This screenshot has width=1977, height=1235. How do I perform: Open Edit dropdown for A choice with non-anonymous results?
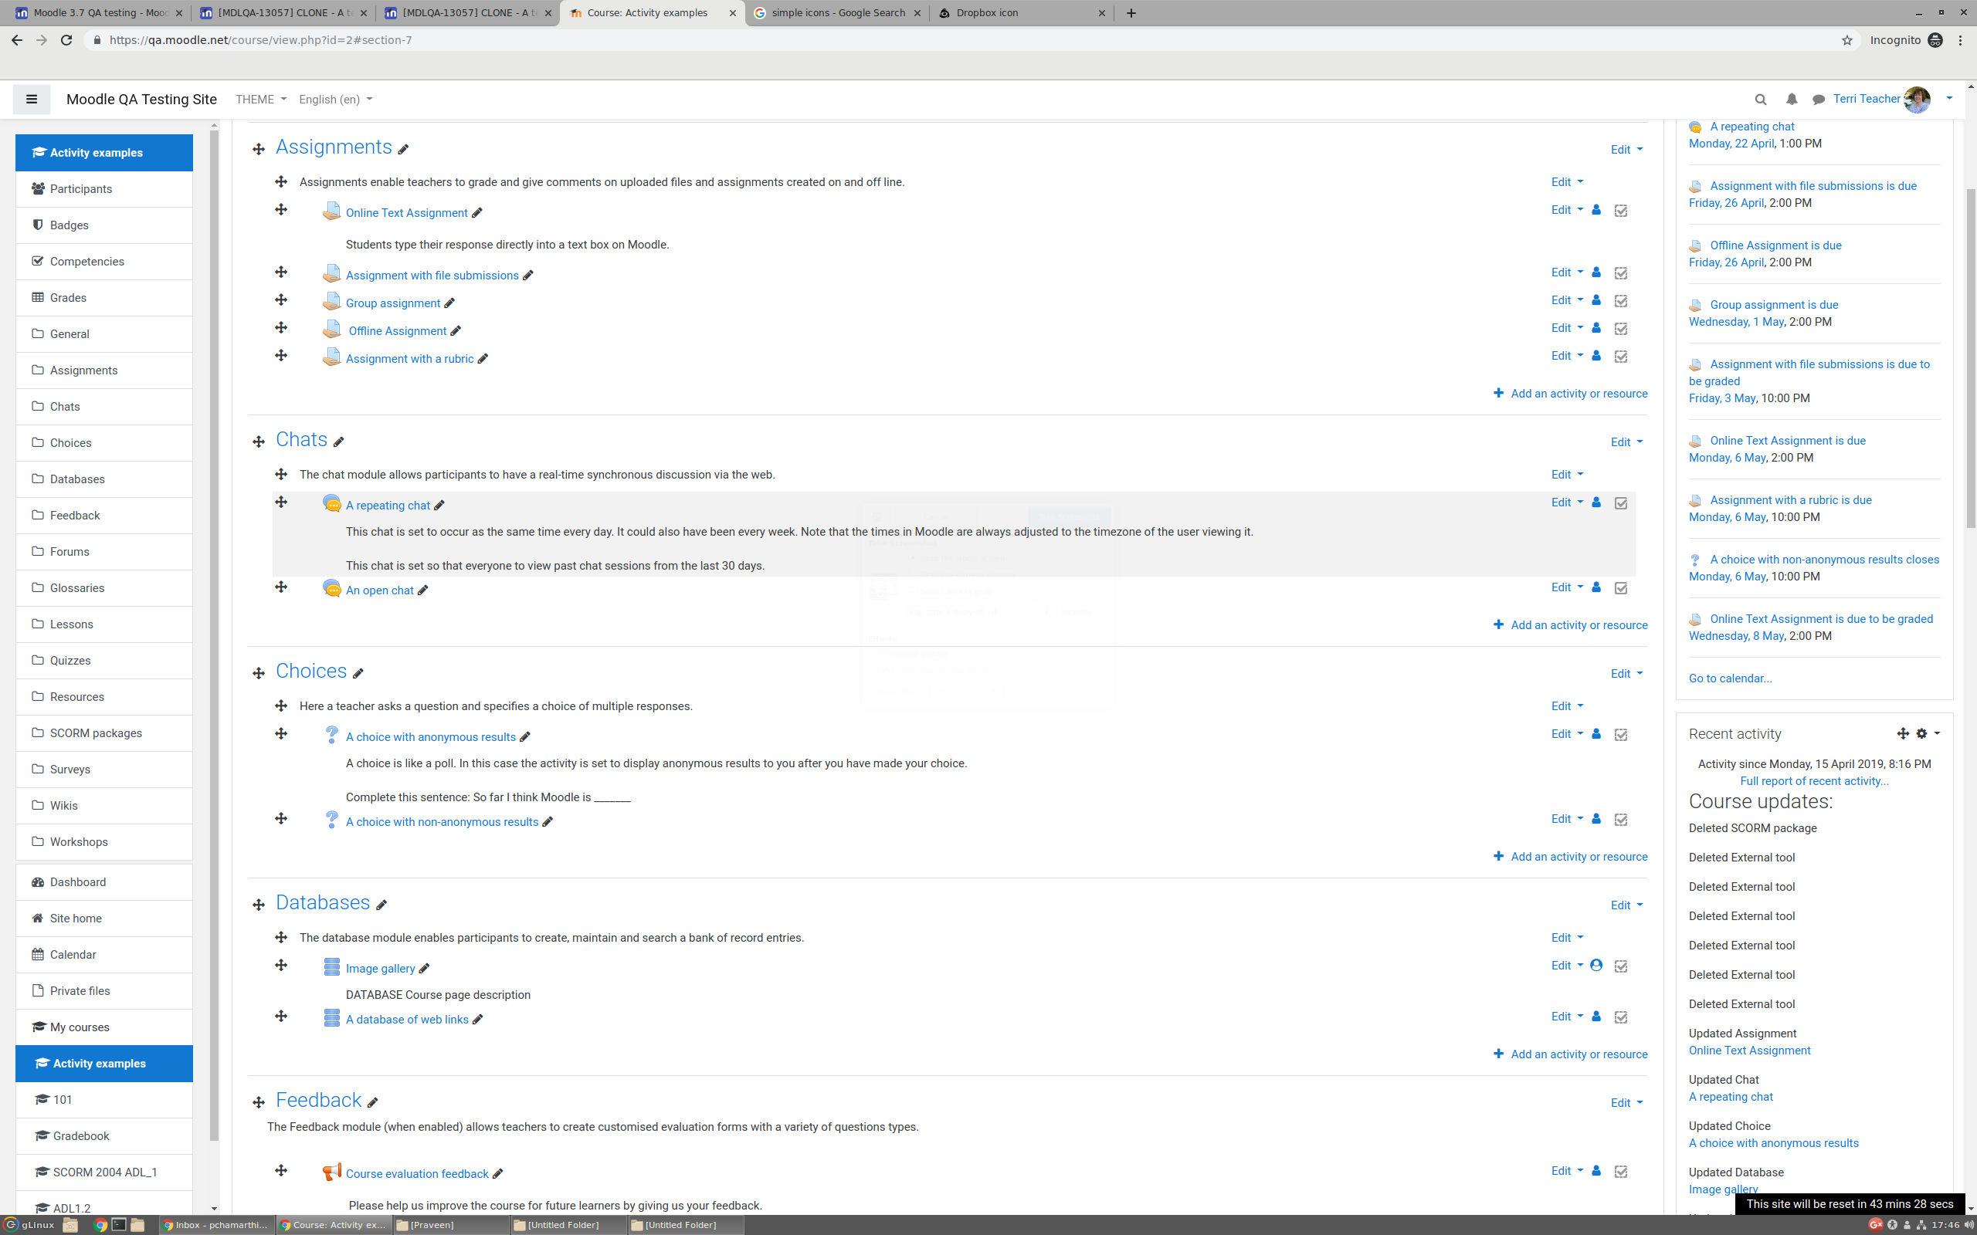point(1567,818)
